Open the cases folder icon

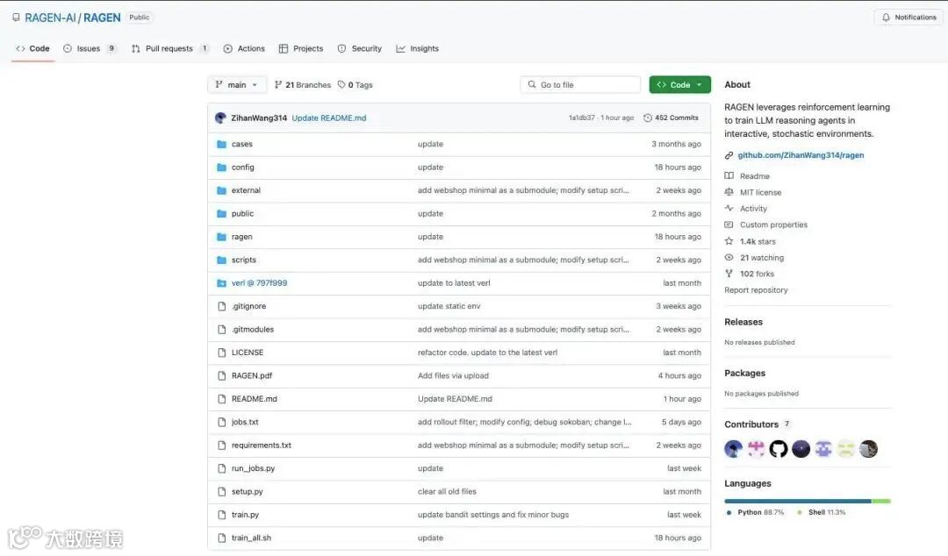(221, 145)
